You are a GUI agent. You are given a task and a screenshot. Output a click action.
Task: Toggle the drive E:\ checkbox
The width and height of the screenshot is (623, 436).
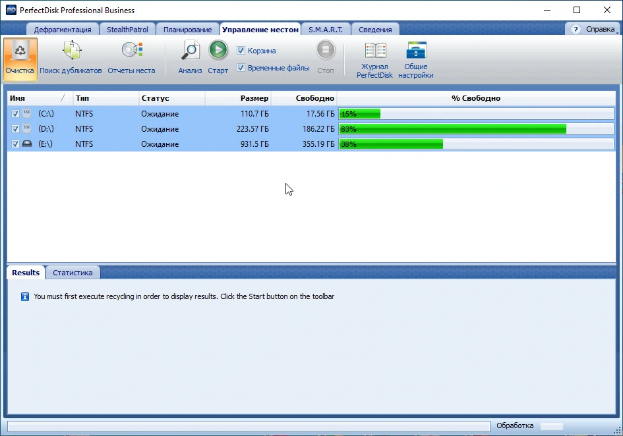[15, 144]
